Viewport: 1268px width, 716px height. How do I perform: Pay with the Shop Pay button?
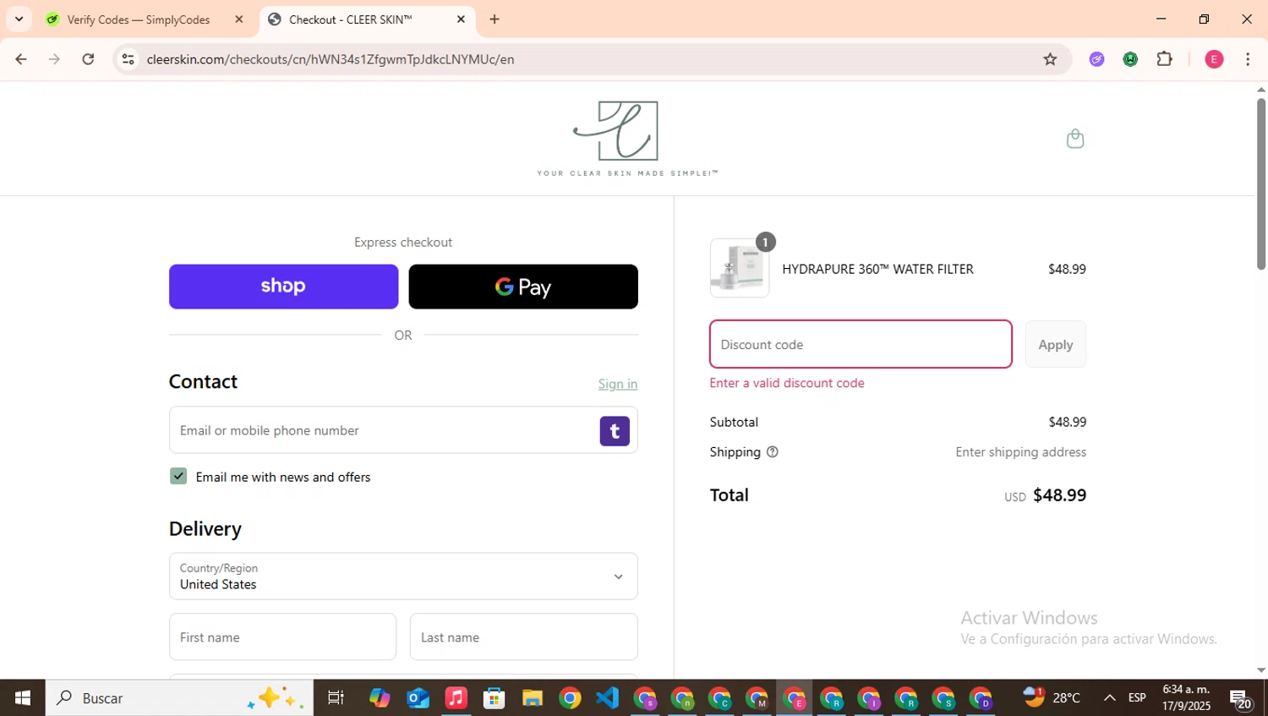point(283,287)
